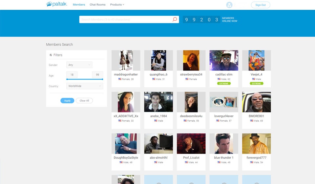Click the Paltalk logo icon
The width and height of the screenshot is (315, 184).
point(49,5)
